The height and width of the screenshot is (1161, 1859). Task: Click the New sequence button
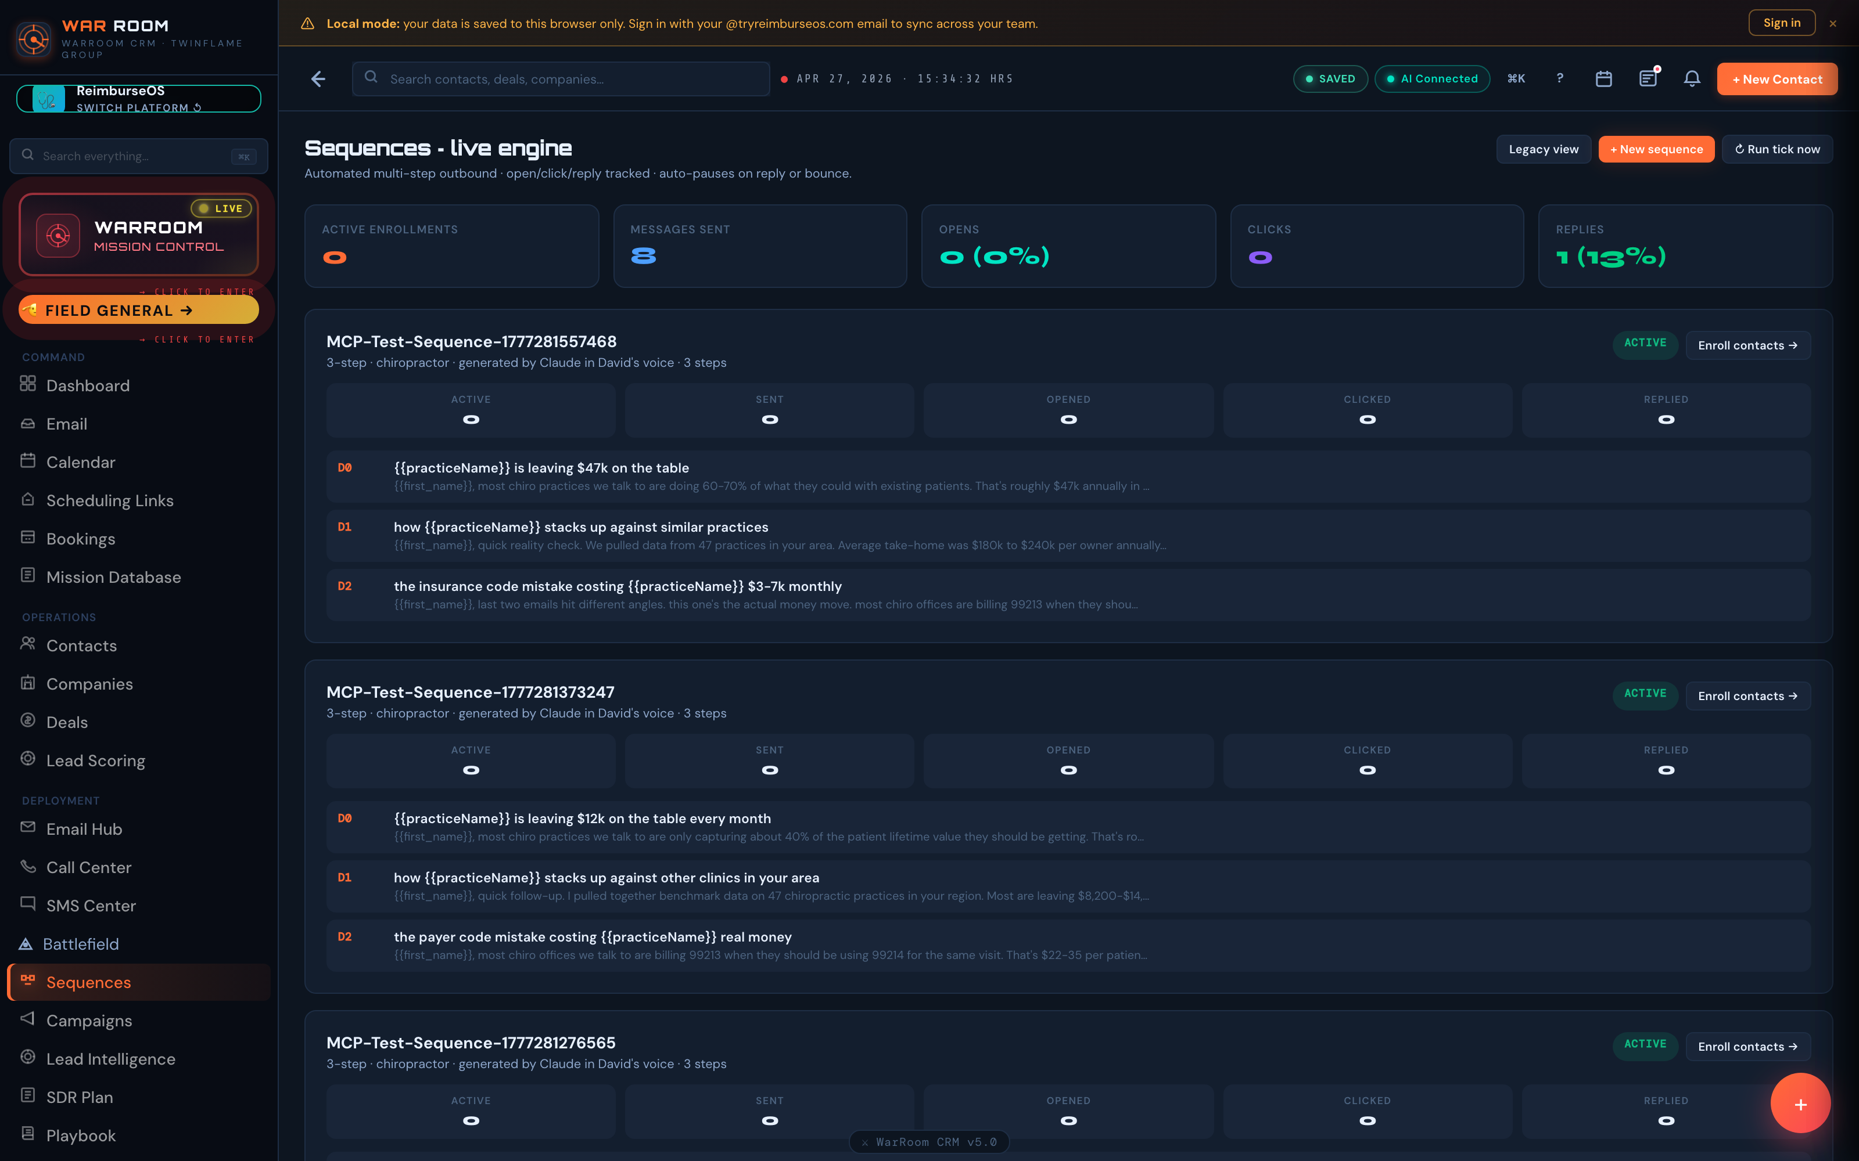(1656, 149)
